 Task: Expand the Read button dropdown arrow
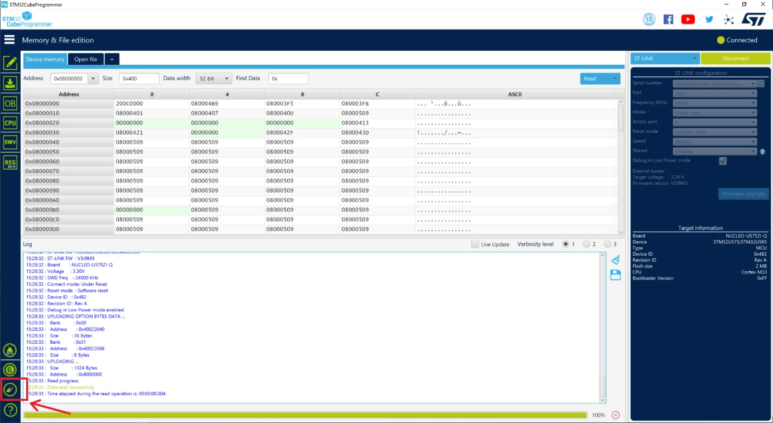point(615,79)
